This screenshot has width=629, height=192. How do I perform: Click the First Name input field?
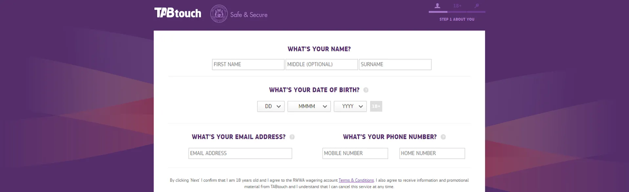point(248,64)
